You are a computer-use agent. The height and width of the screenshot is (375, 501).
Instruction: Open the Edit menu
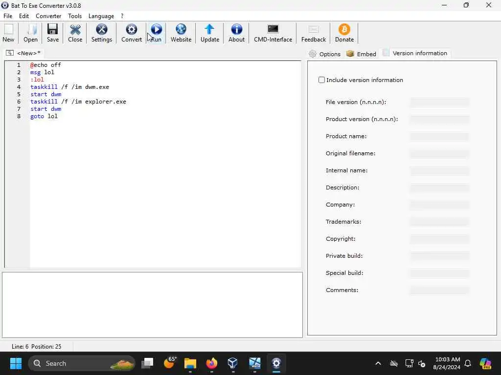coord(23,16)
